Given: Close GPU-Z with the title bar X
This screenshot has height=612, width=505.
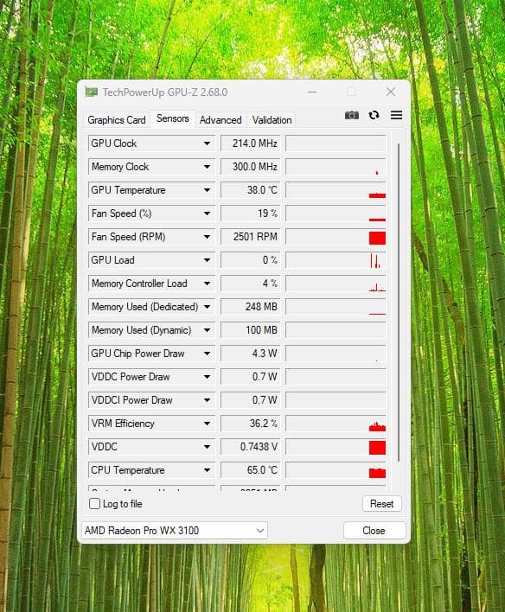Looking at the screenshot, I should tap(391, 92).
